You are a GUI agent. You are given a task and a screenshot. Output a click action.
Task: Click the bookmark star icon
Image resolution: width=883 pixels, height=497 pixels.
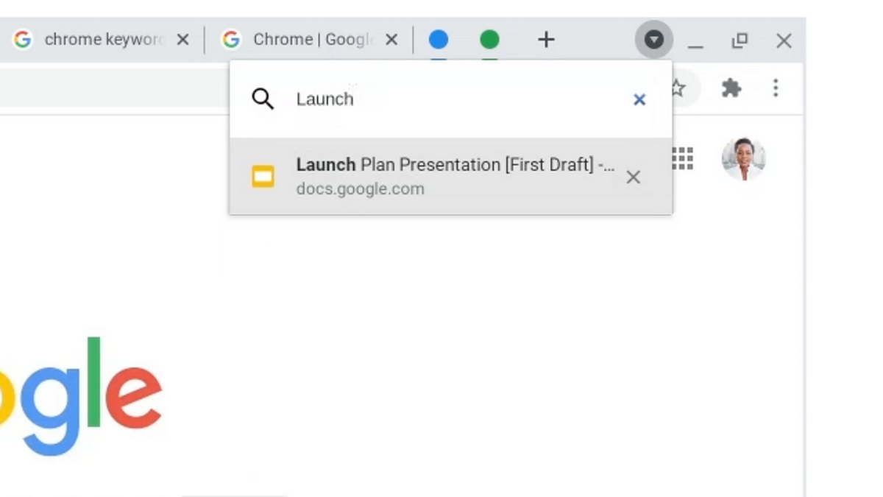coord(676,88)
